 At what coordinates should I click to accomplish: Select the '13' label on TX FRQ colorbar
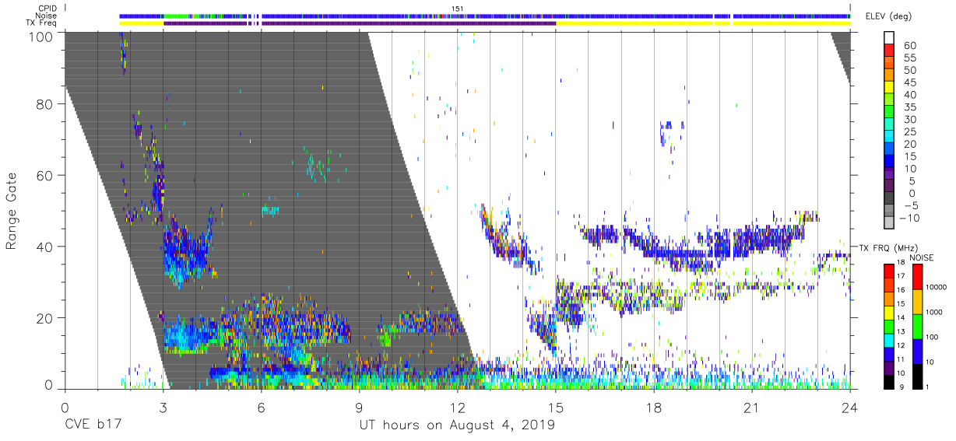click(x=901, y=333)
